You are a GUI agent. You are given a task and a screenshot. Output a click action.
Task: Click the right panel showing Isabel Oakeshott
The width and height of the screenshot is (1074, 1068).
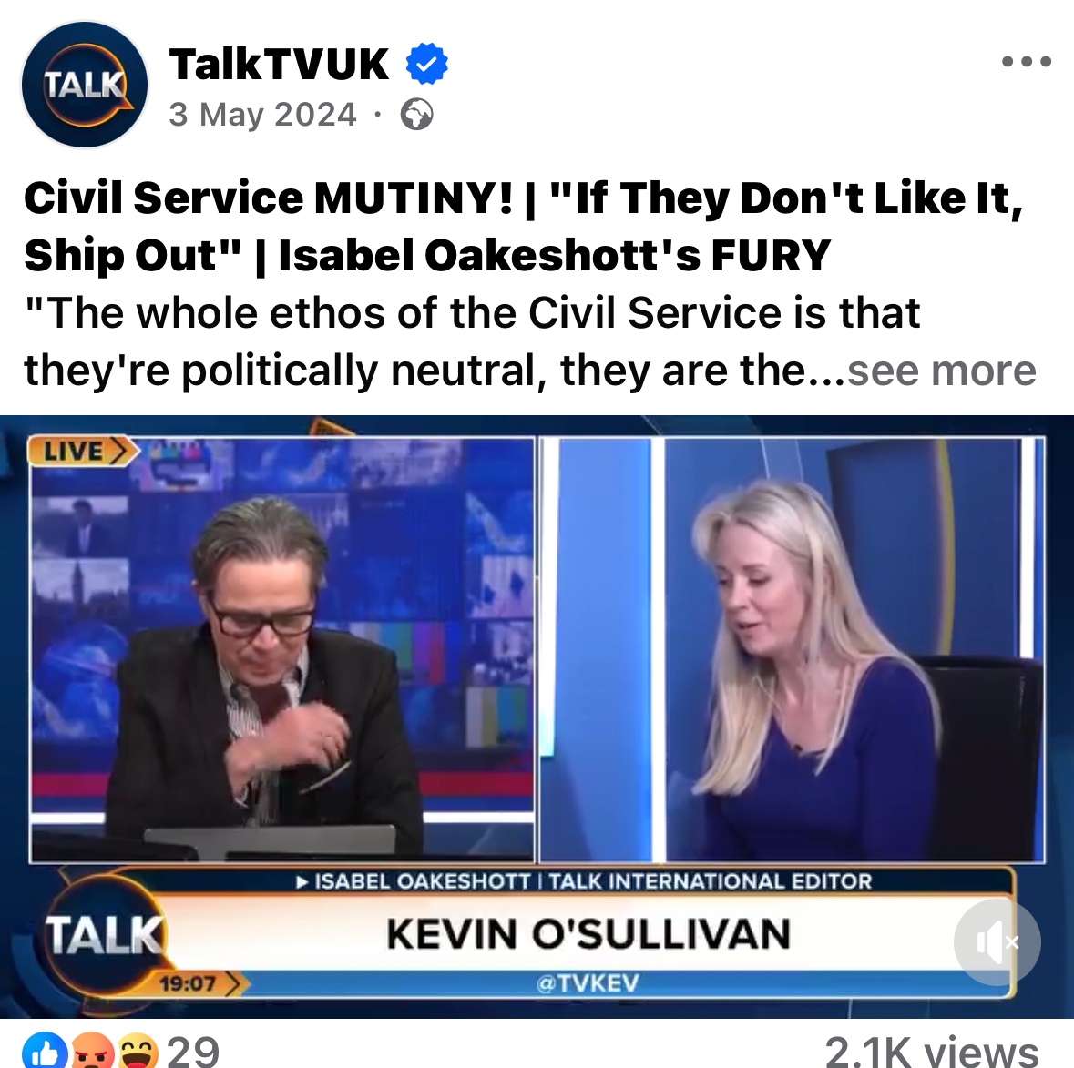tap(793, 649)
